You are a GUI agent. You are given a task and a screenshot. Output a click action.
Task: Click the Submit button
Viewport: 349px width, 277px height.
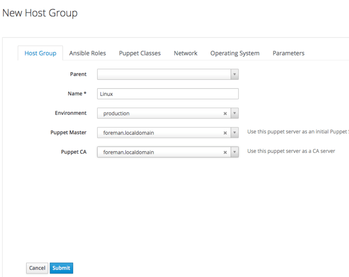point(61,268)
